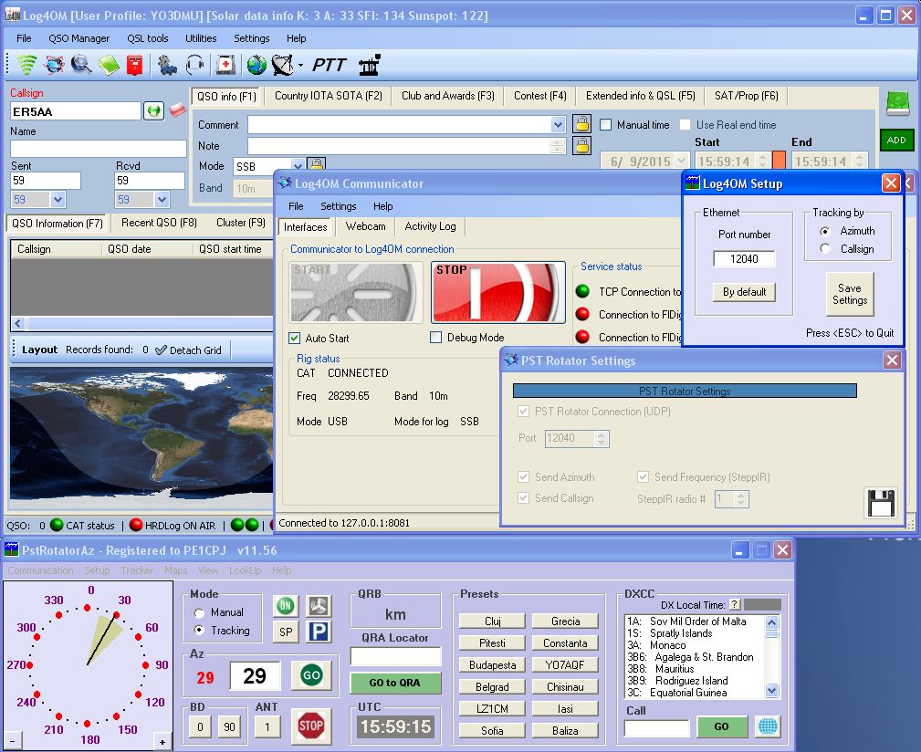Click the green ADD button
The image size is (921, 752).
896,140
